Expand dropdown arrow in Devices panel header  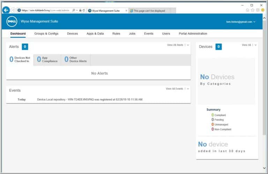click(x=255, y=45)
